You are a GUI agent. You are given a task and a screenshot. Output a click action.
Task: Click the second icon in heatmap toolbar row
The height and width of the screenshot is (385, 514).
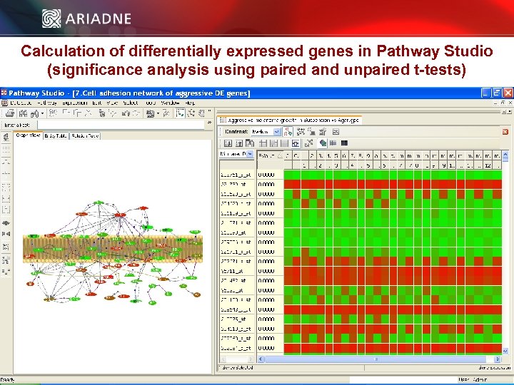click(239, 143)
